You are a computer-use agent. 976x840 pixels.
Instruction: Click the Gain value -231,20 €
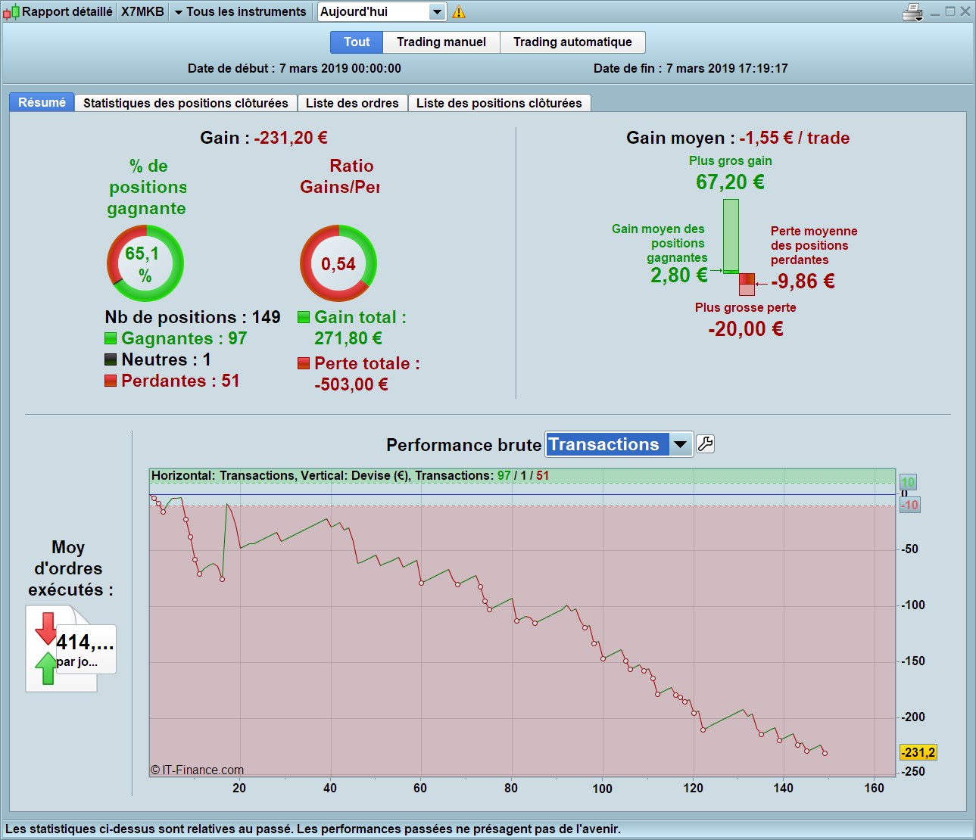[x=291, y=138]
